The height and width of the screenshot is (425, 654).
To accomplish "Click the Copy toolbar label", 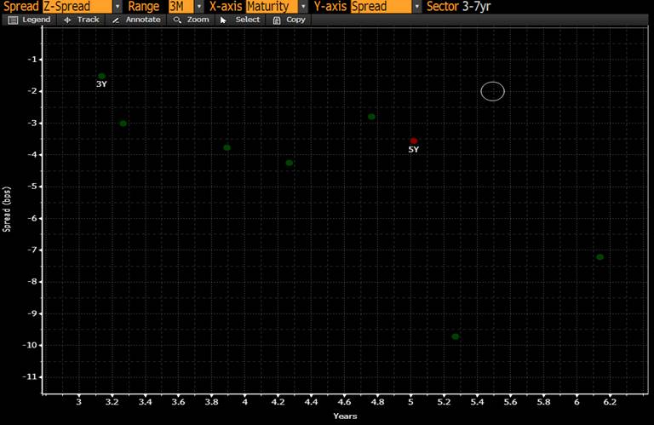I will click(x=295, y=20).
